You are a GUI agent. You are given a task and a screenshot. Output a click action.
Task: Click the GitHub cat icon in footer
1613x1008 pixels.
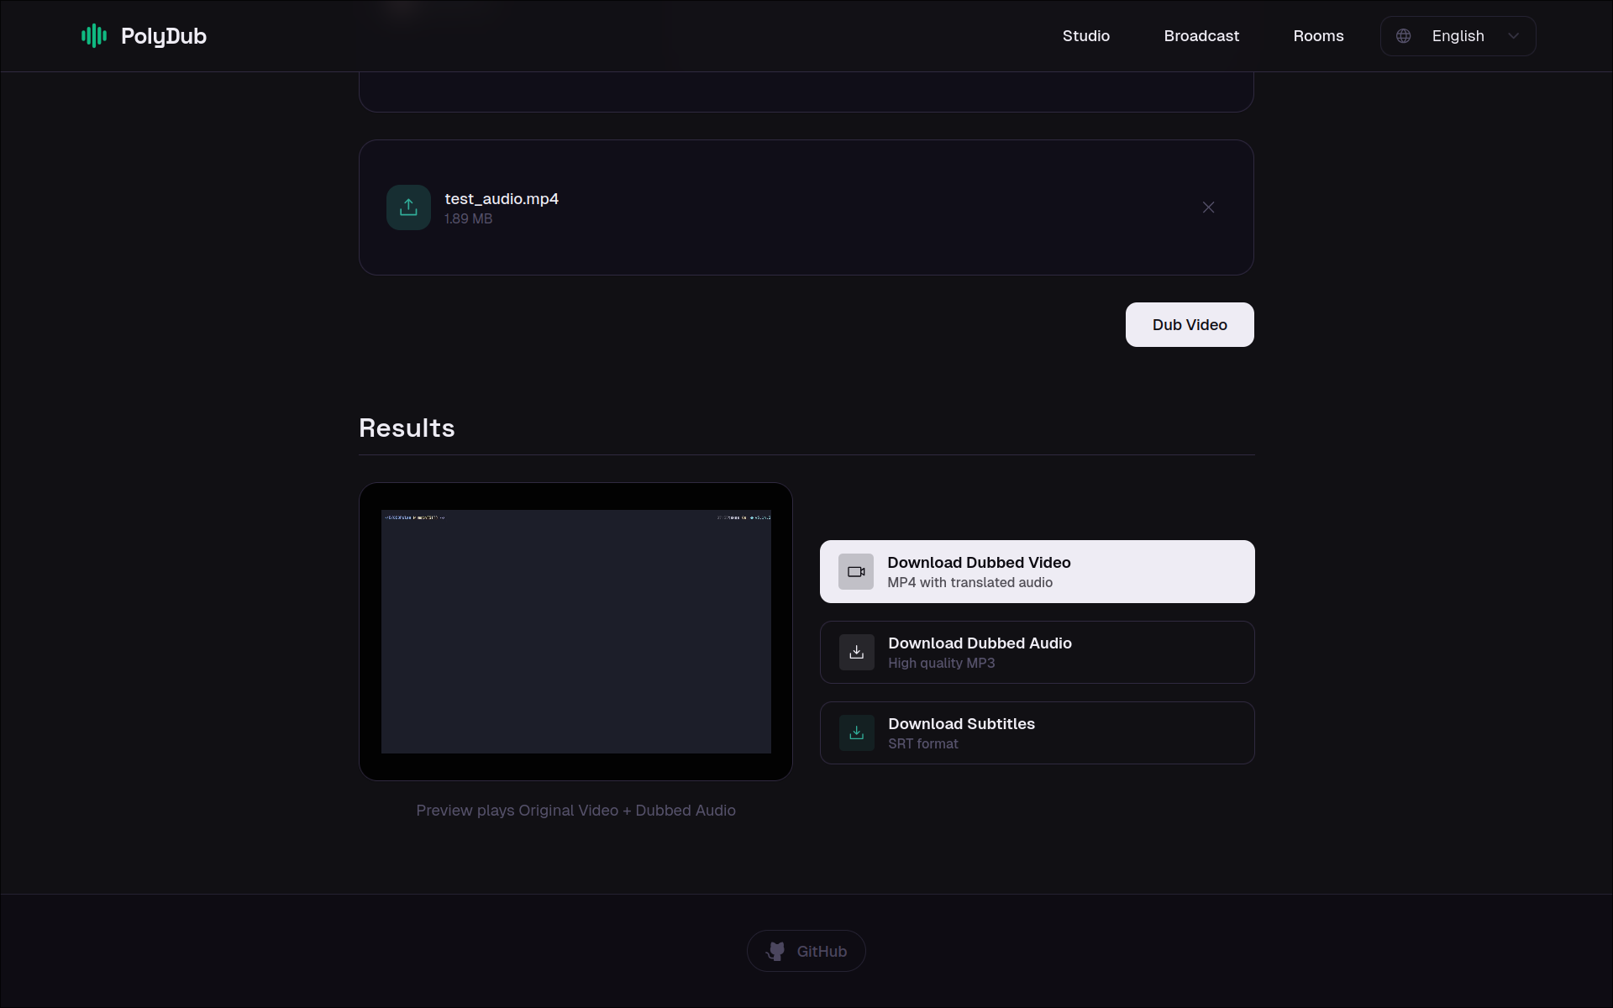click(x=775, y=951)
